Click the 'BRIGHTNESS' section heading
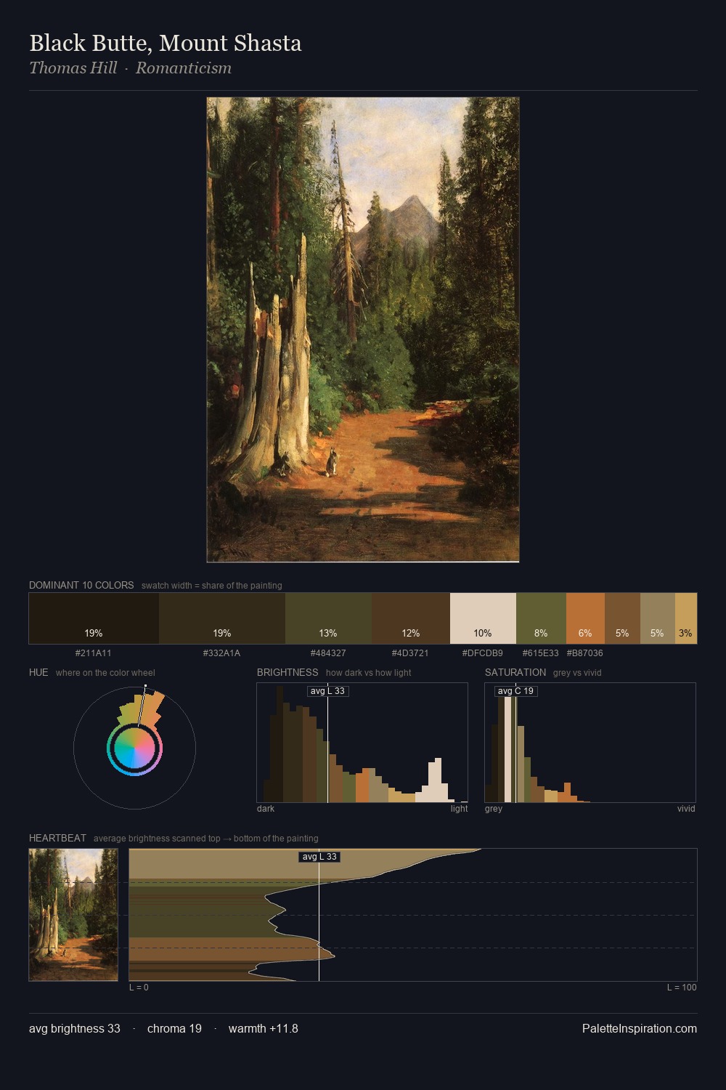This screenshot has width=726, height=1090. pyautogui.click(x=287, y=672)
